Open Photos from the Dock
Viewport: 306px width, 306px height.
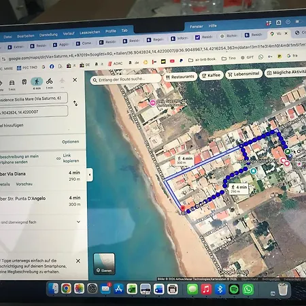(79, 289)
